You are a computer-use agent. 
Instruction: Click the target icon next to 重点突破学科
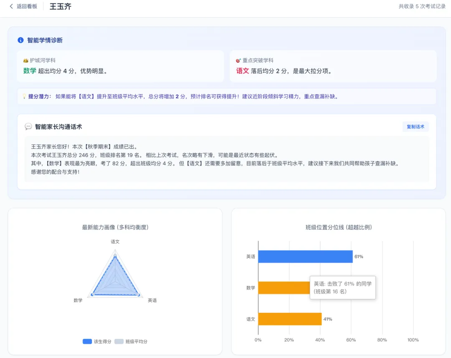point(238,61)
